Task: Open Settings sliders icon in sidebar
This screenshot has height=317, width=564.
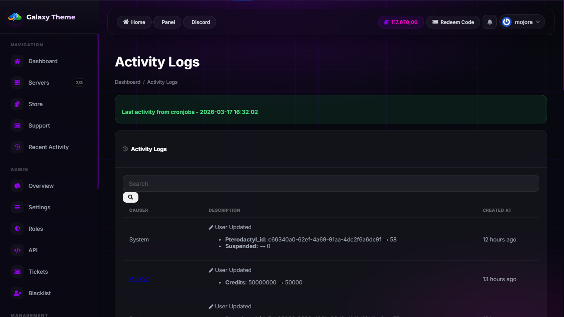Action: click(x=17, y=207)
